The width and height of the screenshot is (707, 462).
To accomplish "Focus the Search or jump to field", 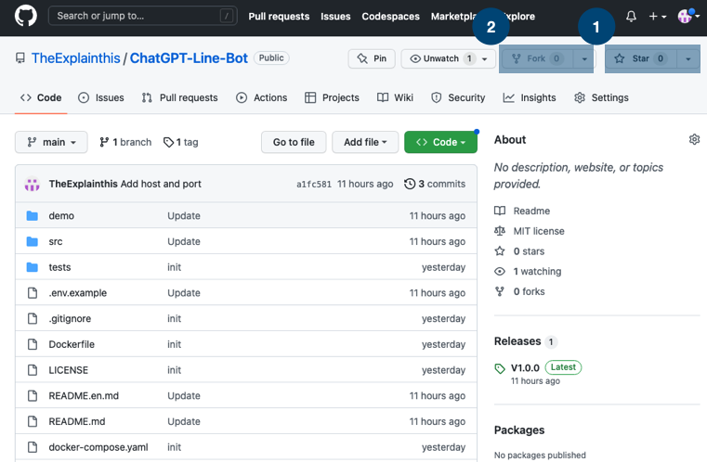I will click(x=142, y=16).
